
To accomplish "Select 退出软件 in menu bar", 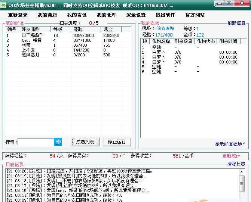I will 165,15.
